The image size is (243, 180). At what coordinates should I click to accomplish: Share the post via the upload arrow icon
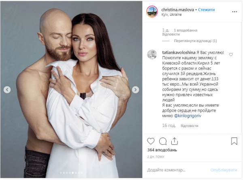pos(174,141)
